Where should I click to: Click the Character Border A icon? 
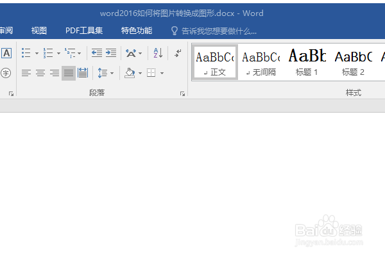click(6, 53)
